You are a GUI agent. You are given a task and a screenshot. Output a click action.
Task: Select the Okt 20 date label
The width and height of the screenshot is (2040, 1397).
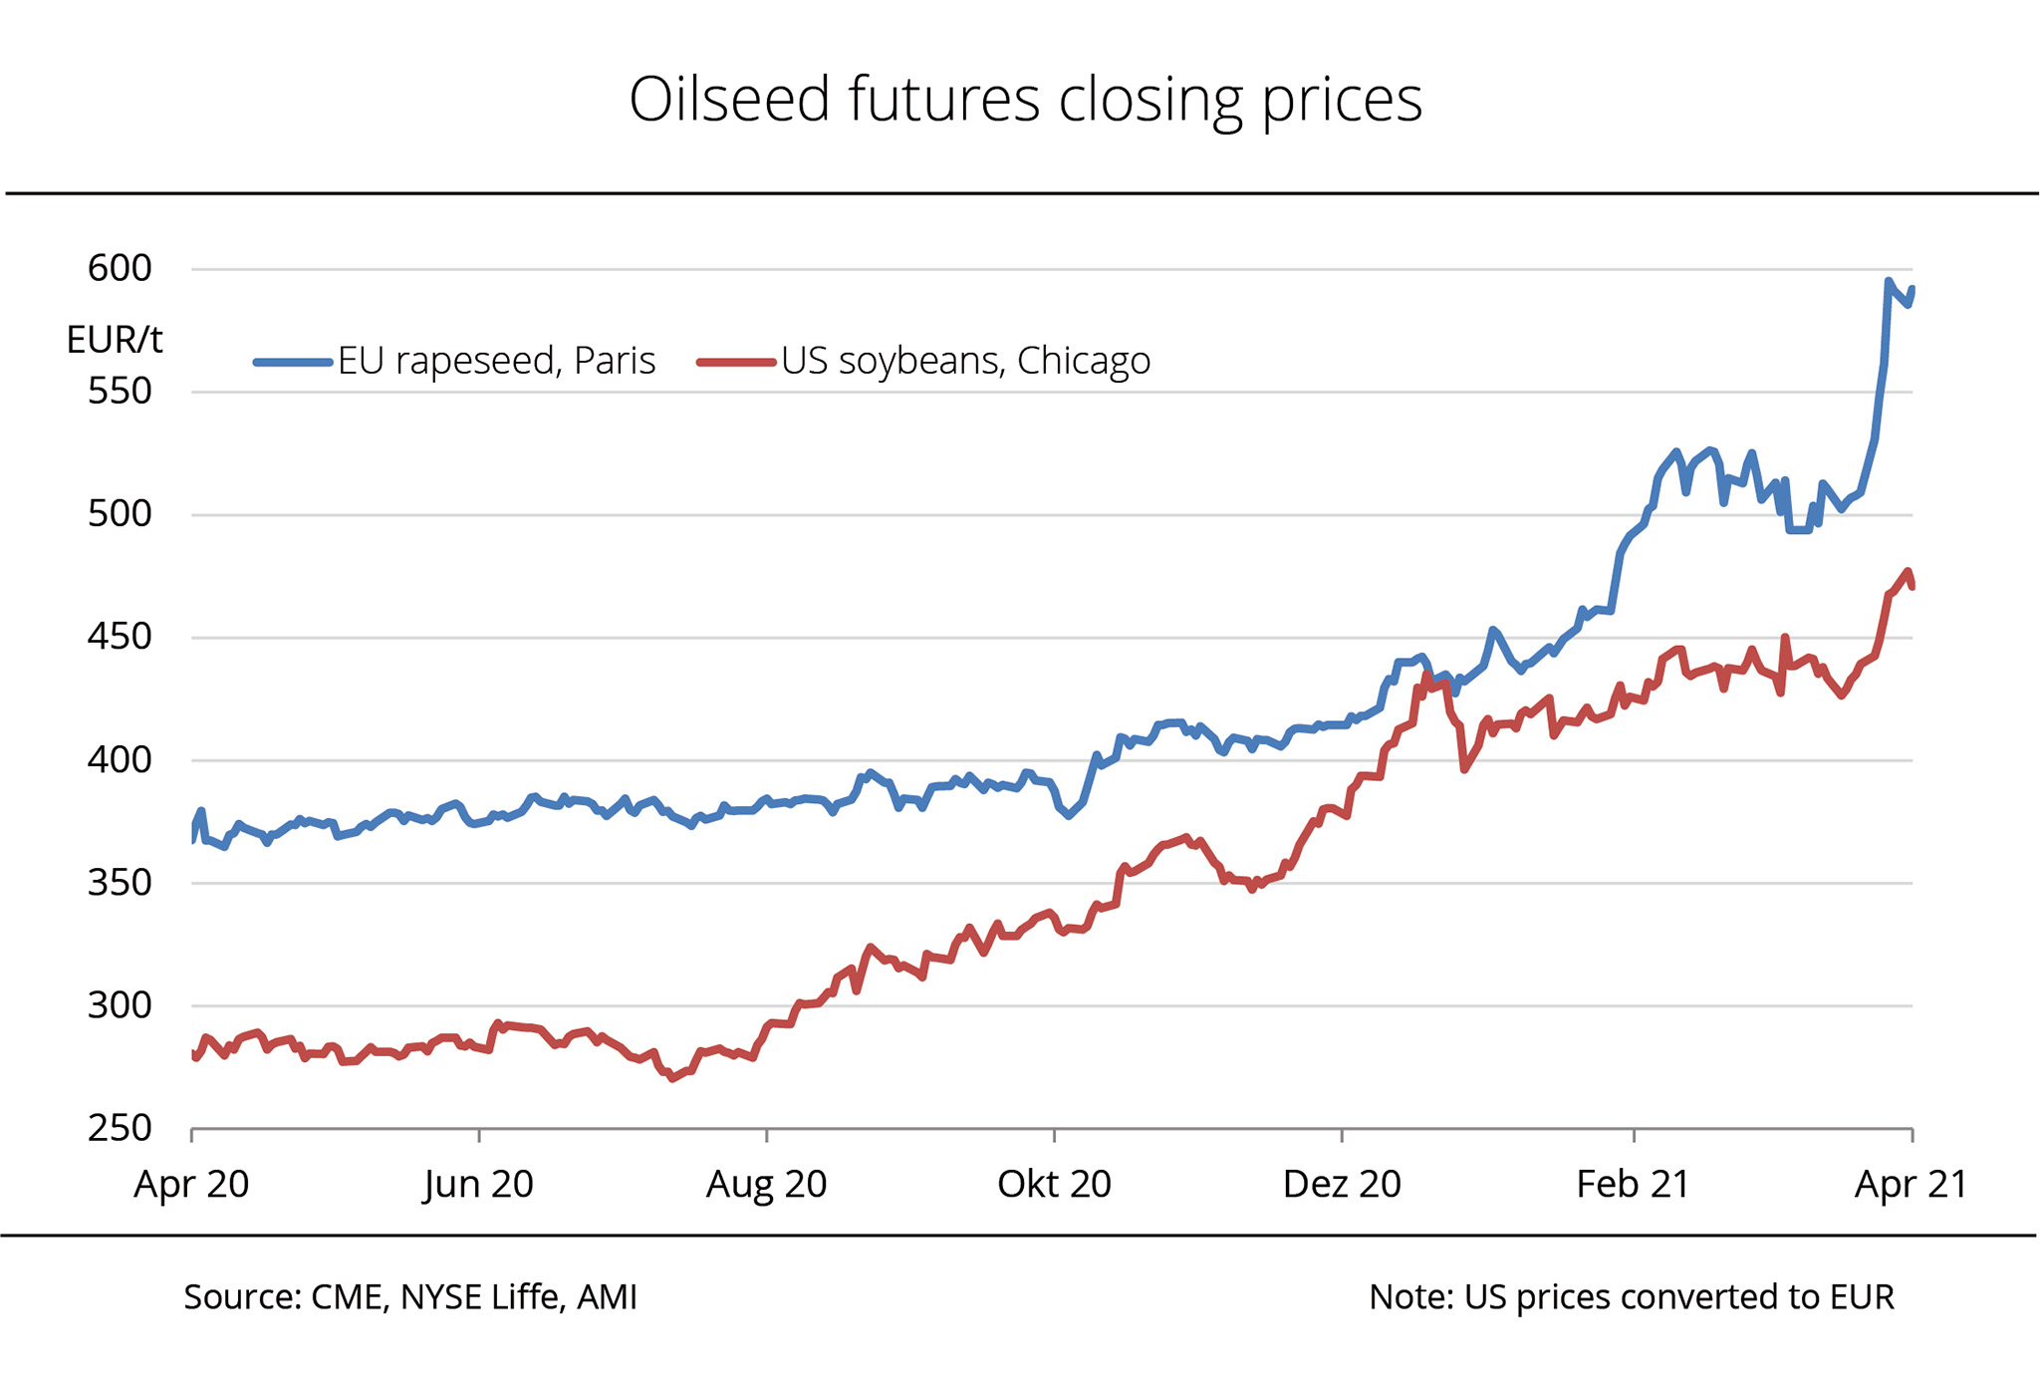(x=1054, y=1184)
